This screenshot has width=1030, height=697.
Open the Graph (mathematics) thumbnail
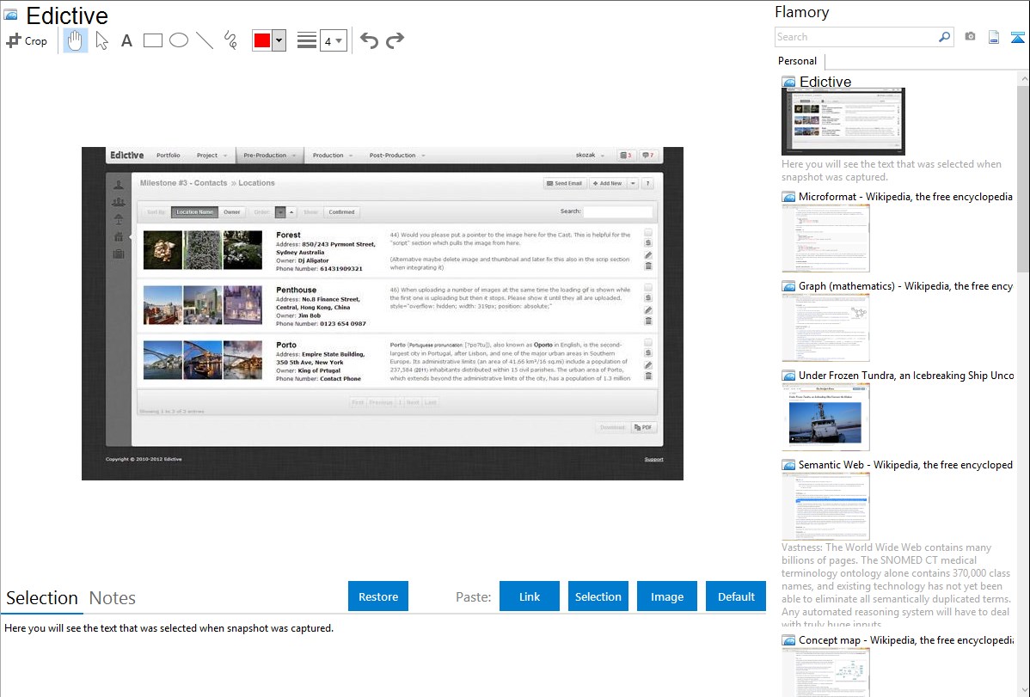pos(825,327)
